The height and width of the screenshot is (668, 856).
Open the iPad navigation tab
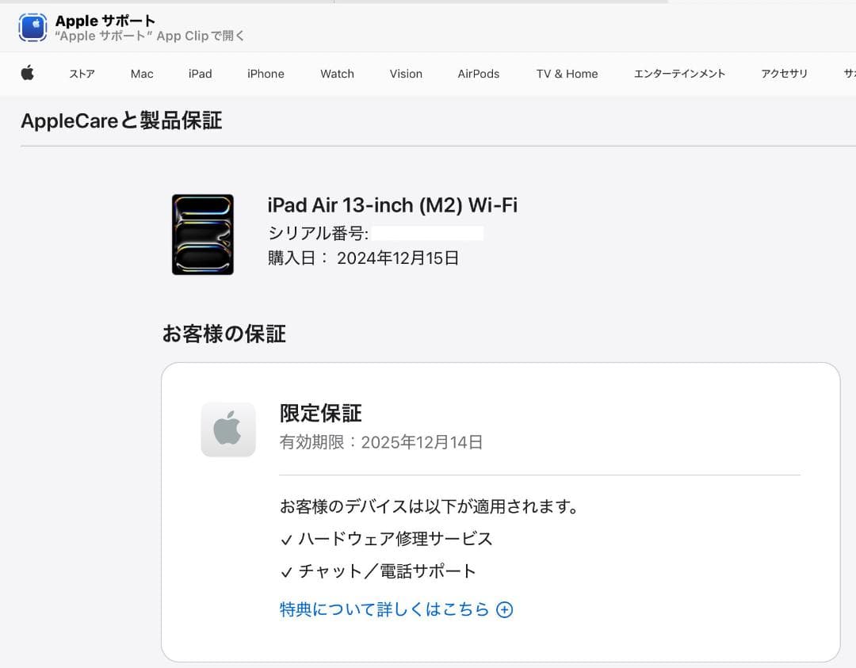tap(200, 74)
